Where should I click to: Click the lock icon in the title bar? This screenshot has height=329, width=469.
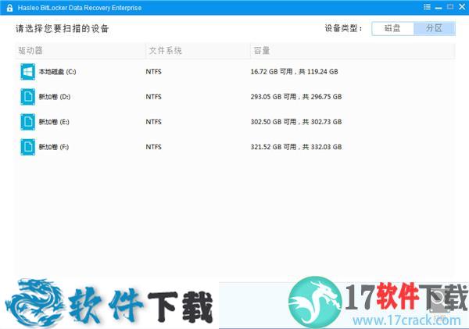9,8
